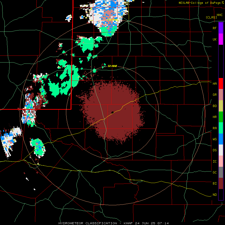The image size is (225, 225).
Task: Click the UK legend label
Action: pos(215,39)
